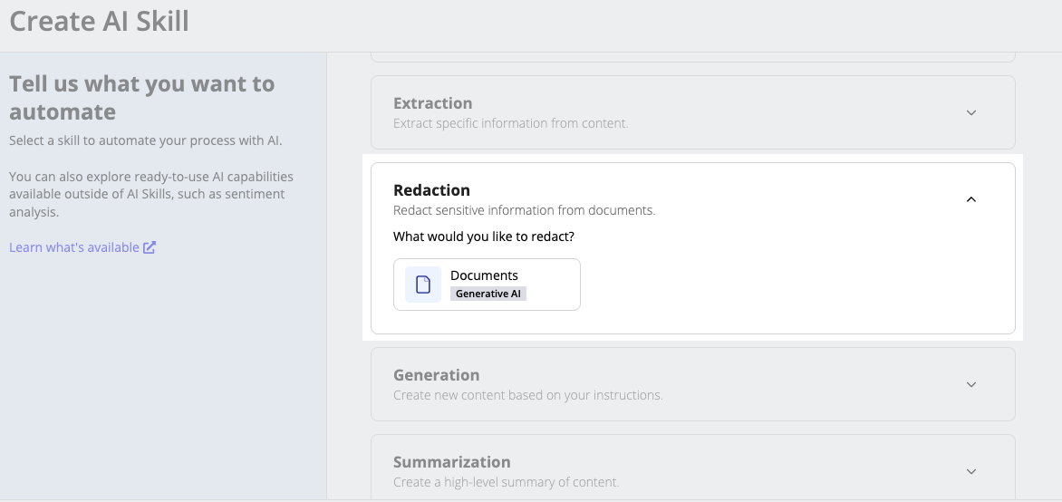
Task: Click the external link icon beside Learn what's available
Action: pyautogui.click(x=149, y=247)
